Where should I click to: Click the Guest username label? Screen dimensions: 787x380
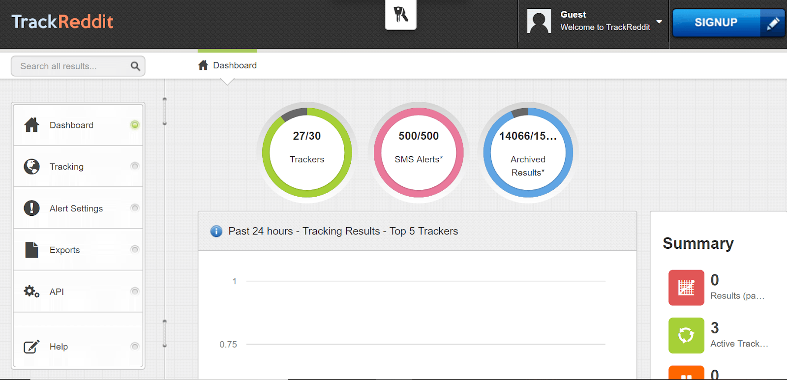pyautogui.click(x=573, y=15)
